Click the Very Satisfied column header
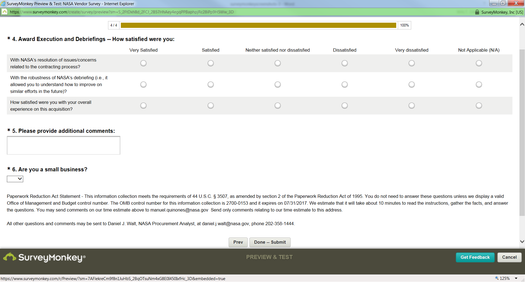The height and width of the screenshot is (282, 525). [143, 50]
